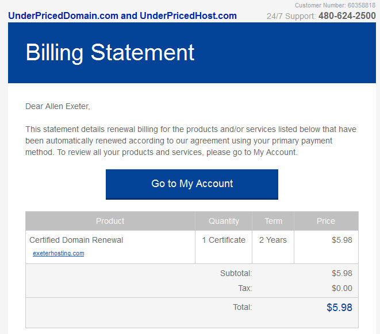Click the Tax amount $0.00
This screenshot has height=334, width=380.
[x=341, y=288]
